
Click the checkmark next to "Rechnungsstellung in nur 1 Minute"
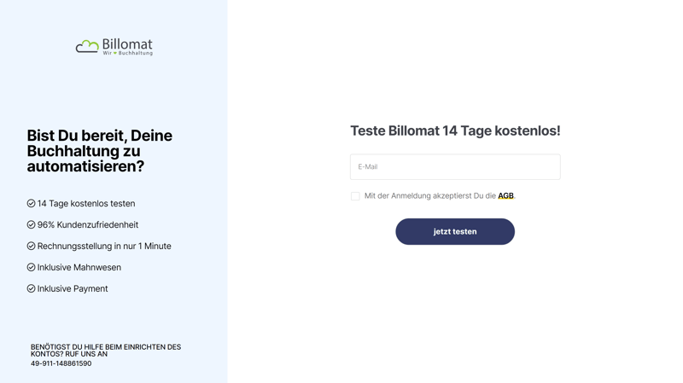pyautogui.click(x=31, y=246)
